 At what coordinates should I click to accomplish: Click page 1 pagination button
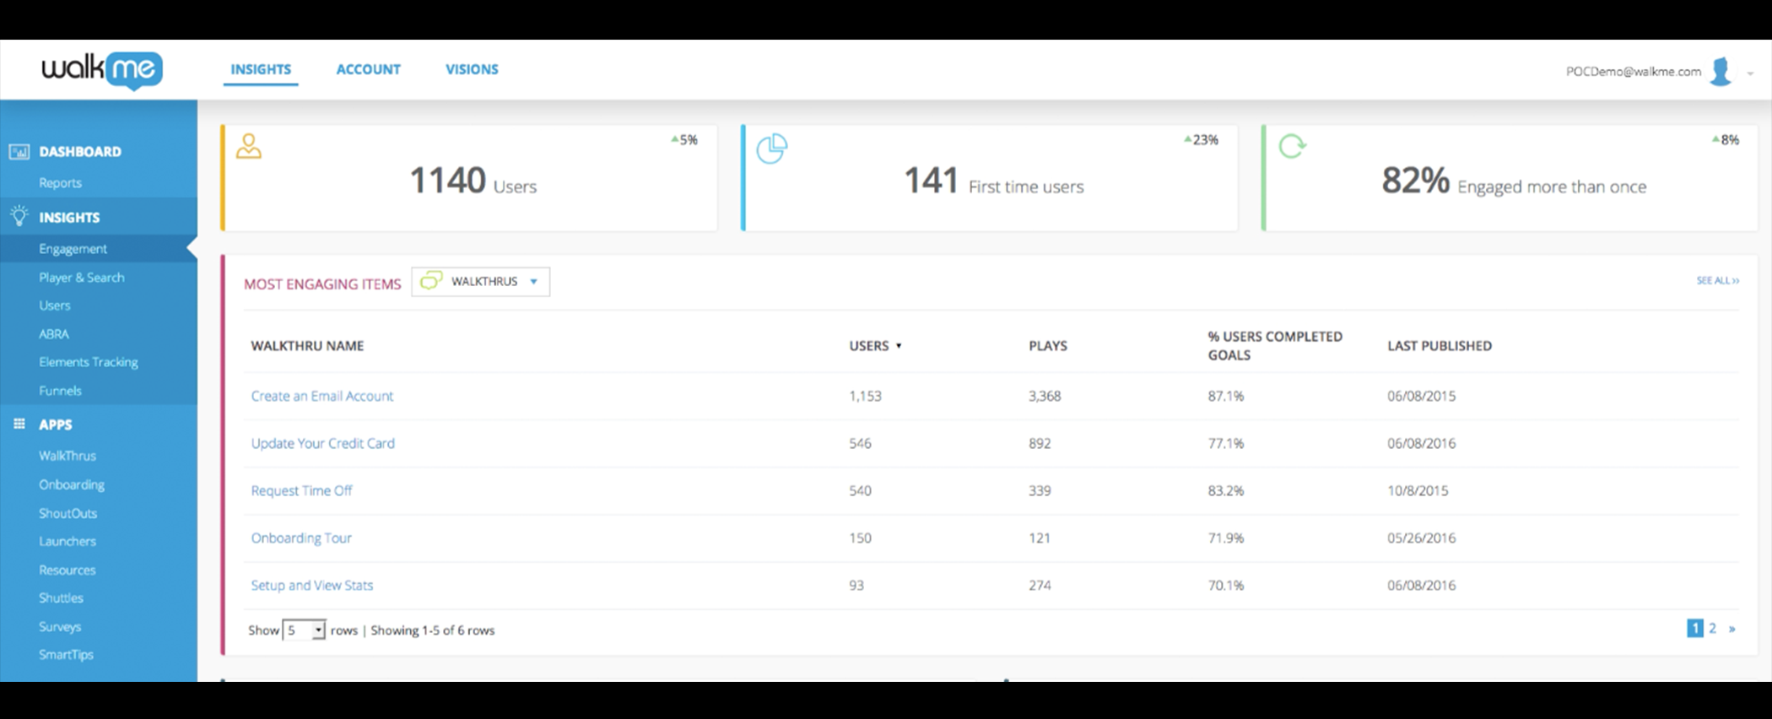(x=1694, y=628)
